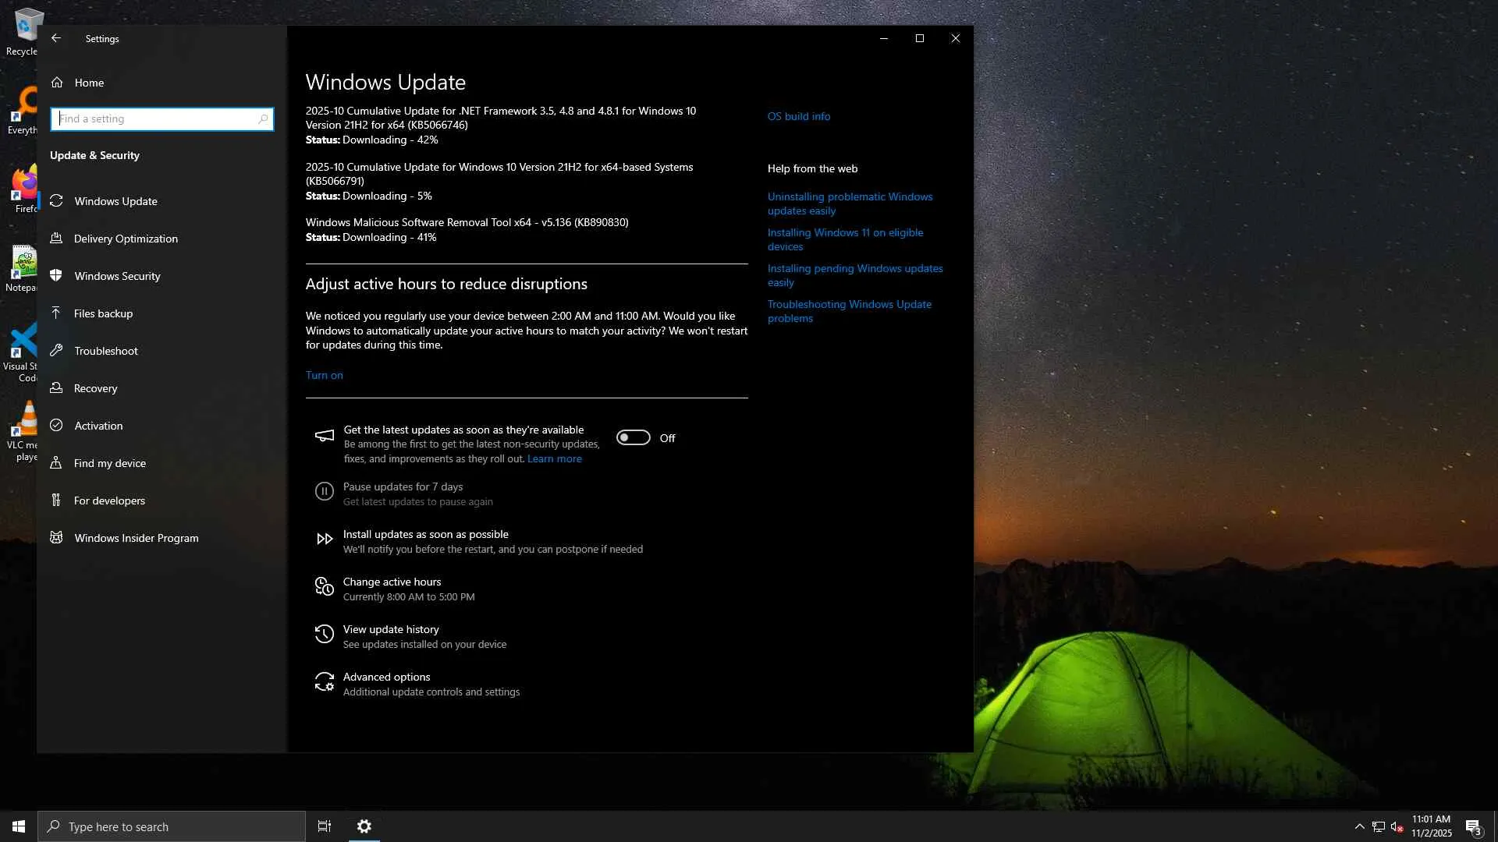Open OS build info link

click(x=798, y=116)
